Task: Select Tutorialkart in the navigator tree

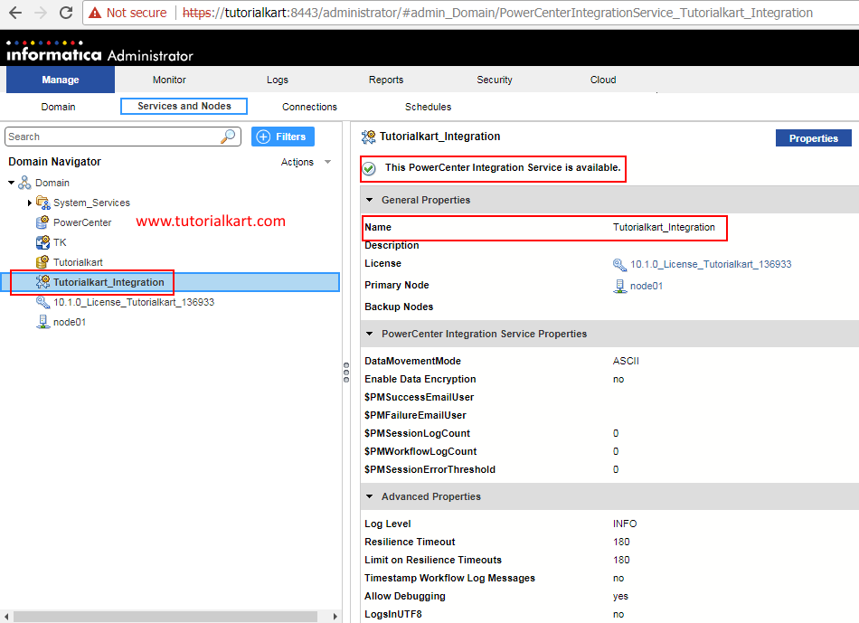Action: 78,262
